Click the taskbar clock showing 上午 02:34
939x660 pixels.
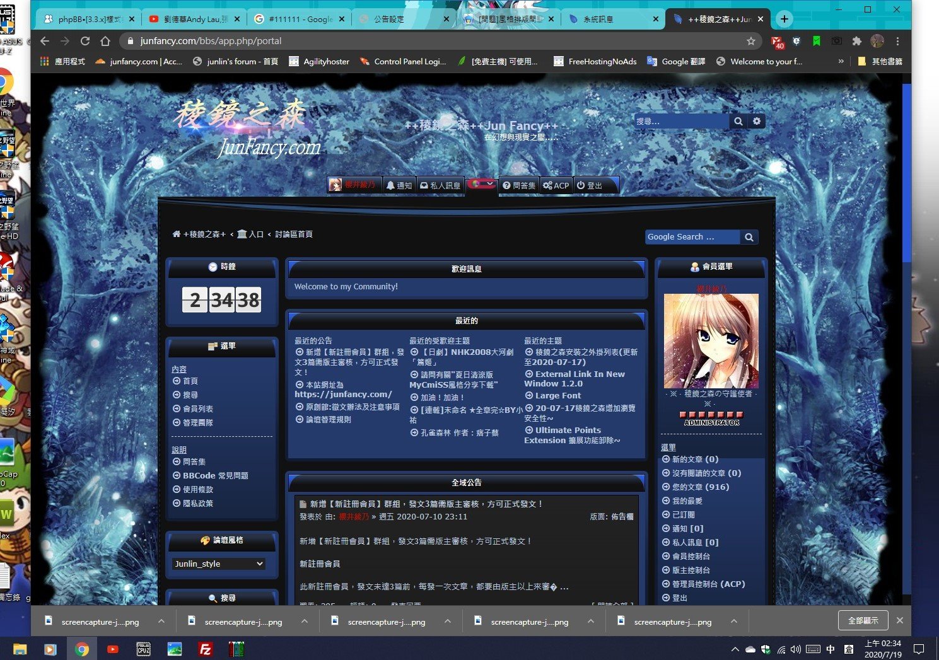pyautogui.click(x=883, y=649)
